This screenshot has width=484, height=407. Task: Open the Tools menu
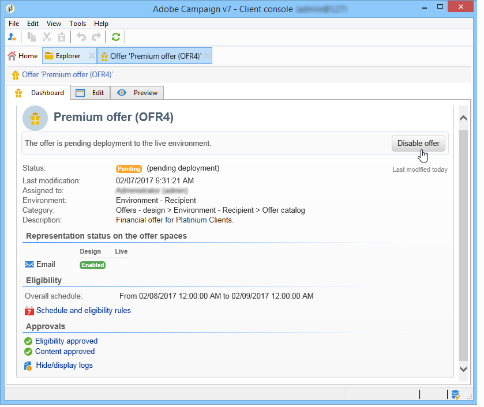(77, 24)
